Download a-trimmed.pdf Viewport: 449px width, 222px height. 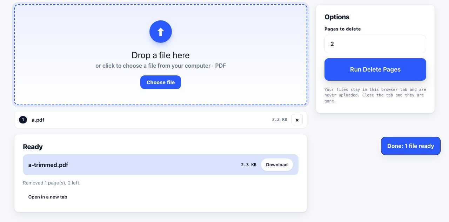[x=277, y=165]
